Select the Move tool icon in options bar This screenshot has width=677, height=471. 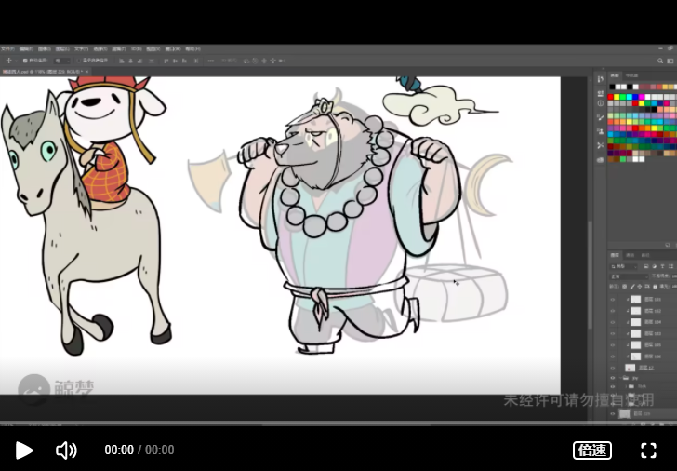(x=8, y=61)
